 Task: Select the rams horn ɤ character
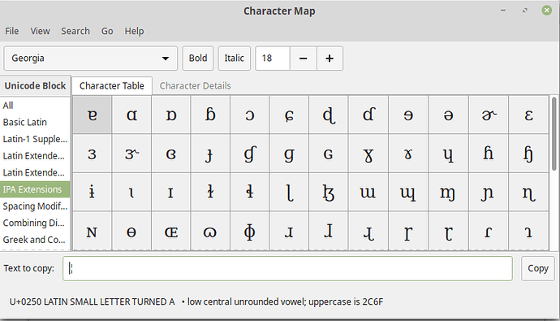[408, 154]
